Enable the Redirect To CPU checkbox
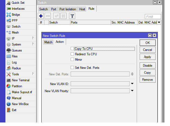This screenshot has height=126, width=170. (x=72, y=54)
